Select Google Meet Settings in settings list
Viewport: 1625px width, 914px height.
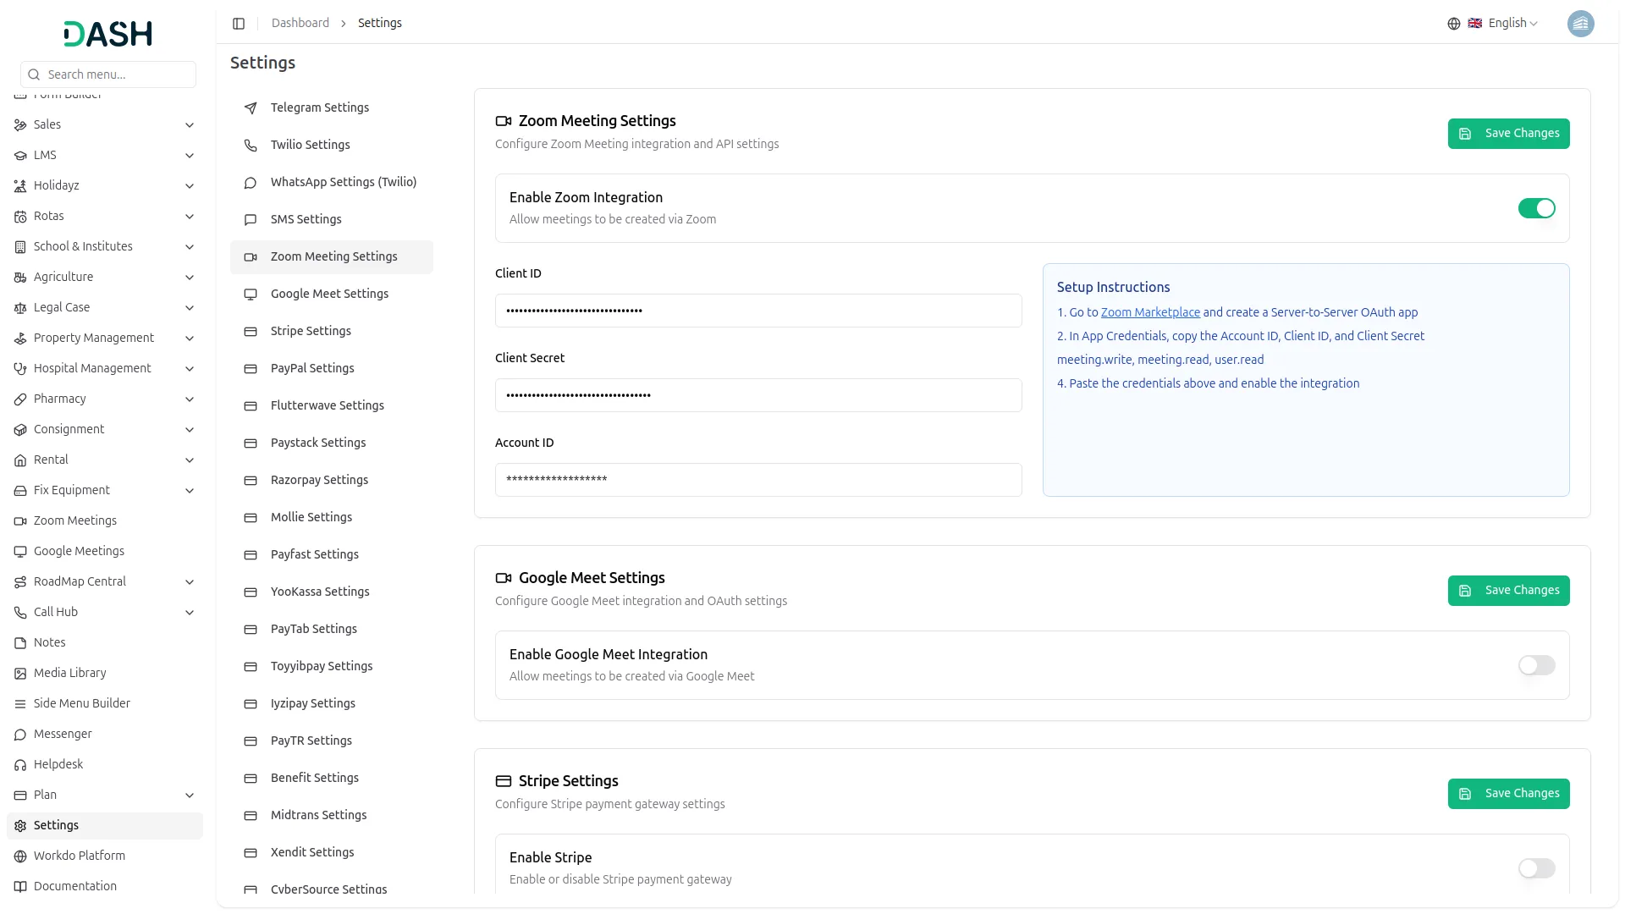tap(329, 294)
